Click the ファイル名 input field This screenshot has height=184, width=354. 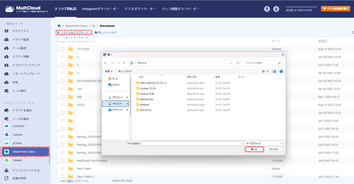pos(192,143)
